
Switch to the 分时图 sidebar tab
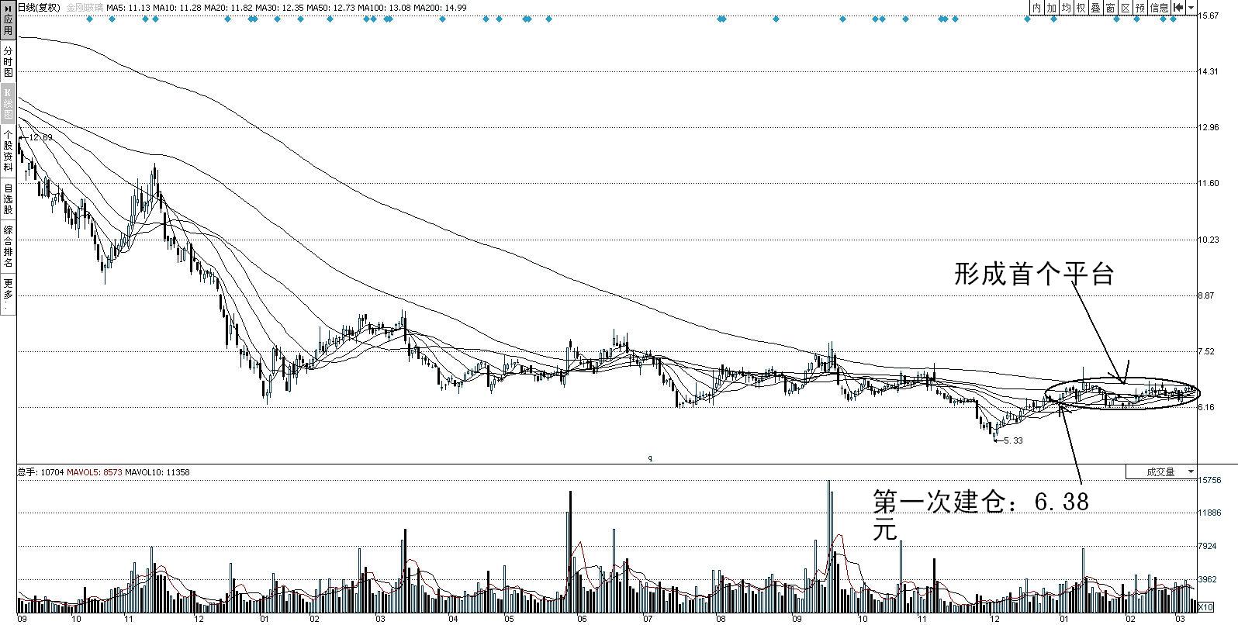[8, 61]
